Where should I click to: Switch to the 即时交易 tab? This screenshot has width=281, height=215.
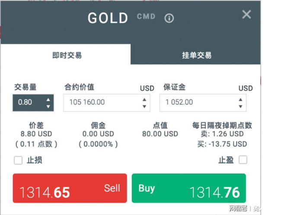67,55
